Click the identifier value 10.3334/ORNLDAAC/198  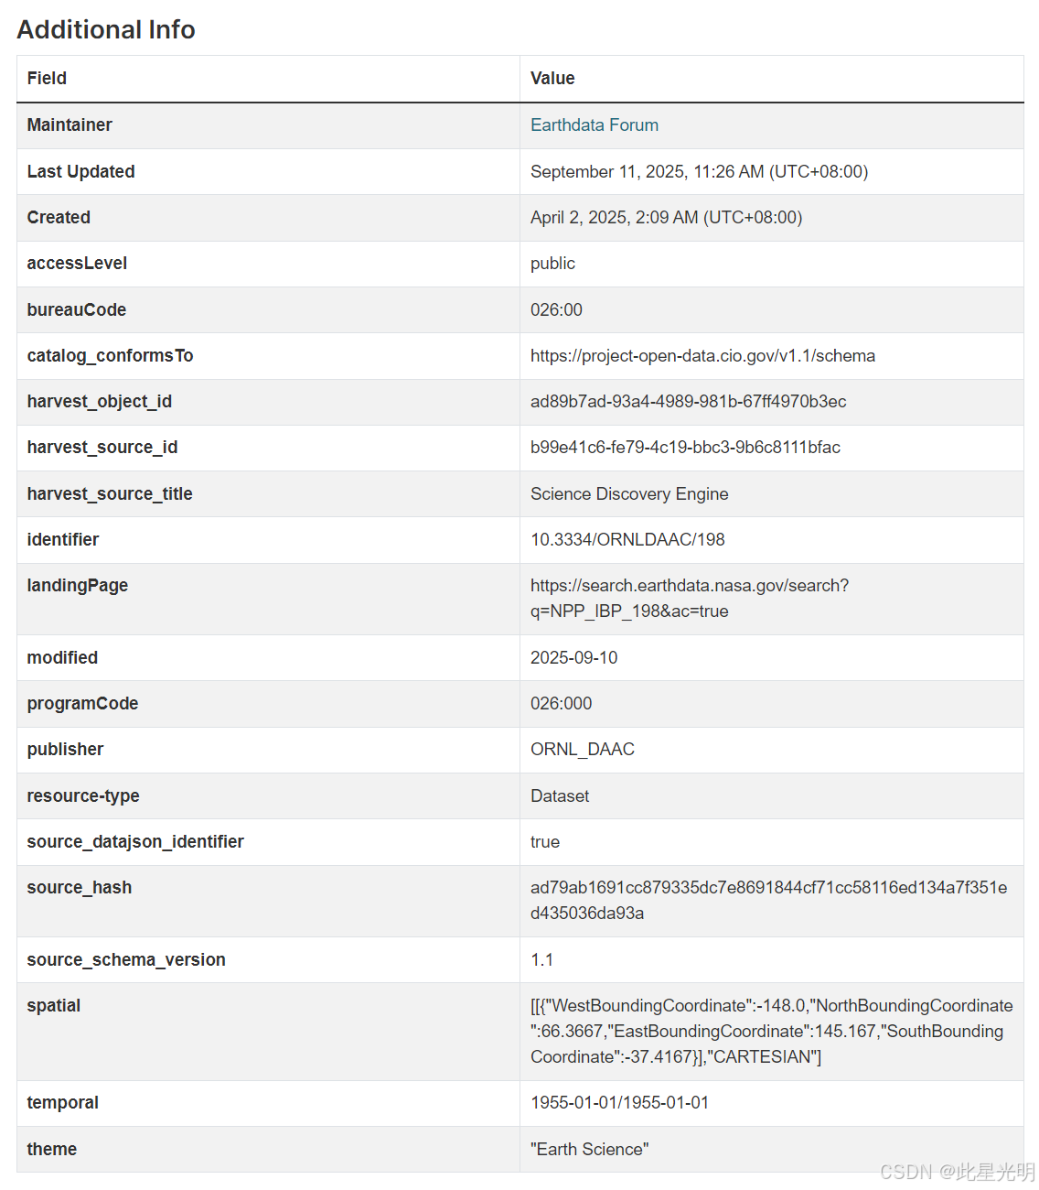[x=627, y=540]
